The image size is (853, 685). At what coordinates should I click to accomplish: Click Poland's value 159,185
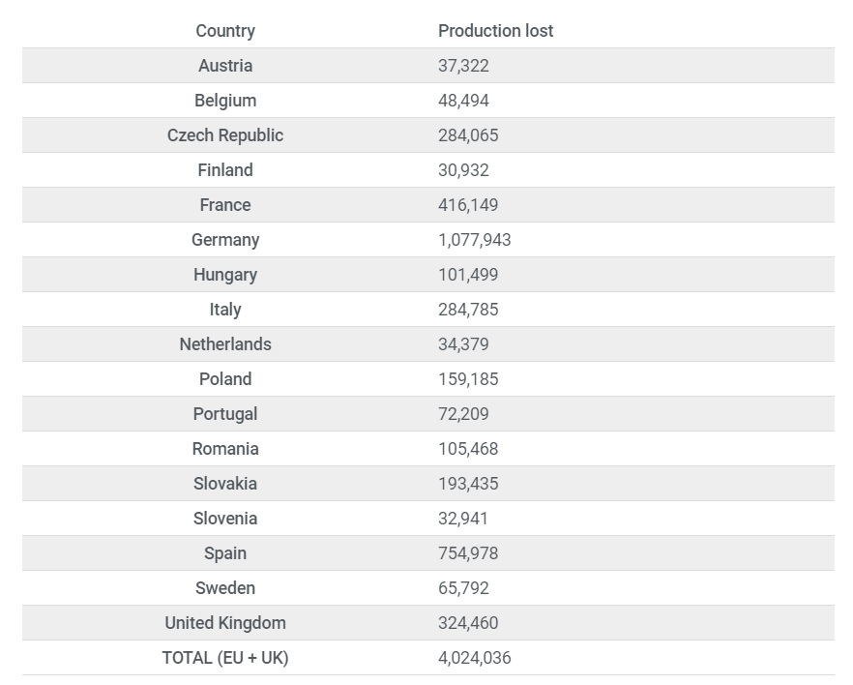point(468,379)
